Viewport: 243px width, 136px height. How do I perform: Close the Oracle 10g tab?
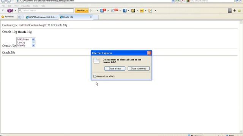coord(91,17)
